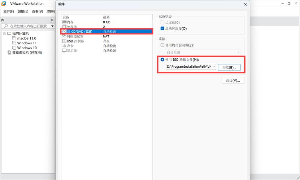Open the 虚拟机 menu
300x180 pixels.
tap(51, 12)
